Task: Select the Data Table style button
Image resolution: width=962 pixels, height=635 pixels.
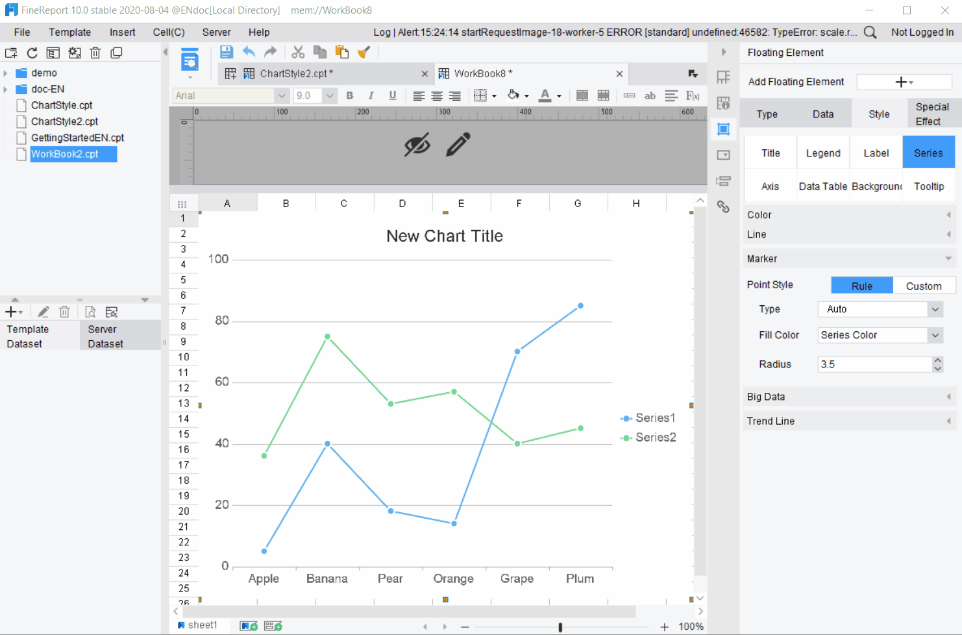Action: pyautogui.click(x=823, y=186)
